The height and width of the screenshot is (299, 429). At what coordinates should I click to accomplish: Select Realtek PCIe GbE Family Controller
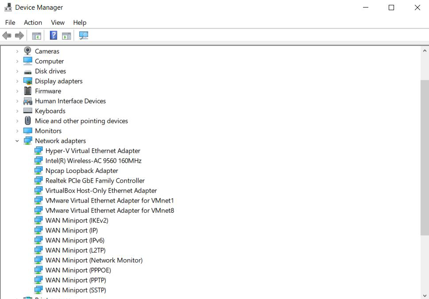click(95, 181)
